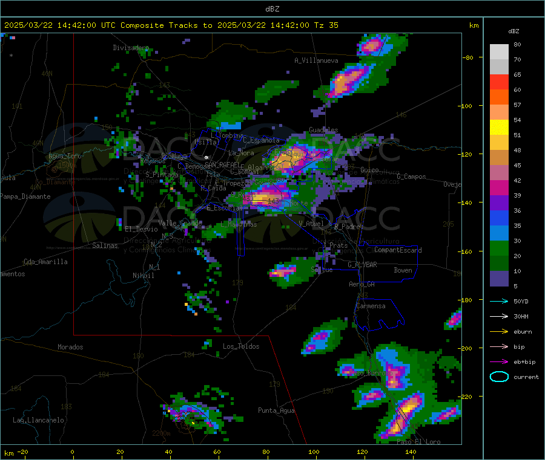
Task: Select the golden 48–51 dBZ swatch
Action: (499, 143)
